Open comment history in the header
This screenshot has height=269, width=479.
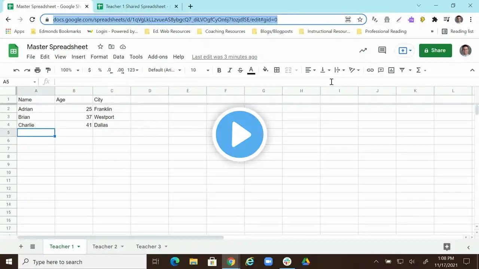[382, 50]
